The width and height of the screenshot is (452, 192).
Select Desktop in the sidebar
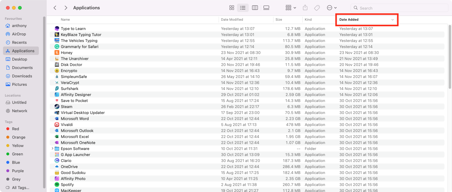(21, 59)
